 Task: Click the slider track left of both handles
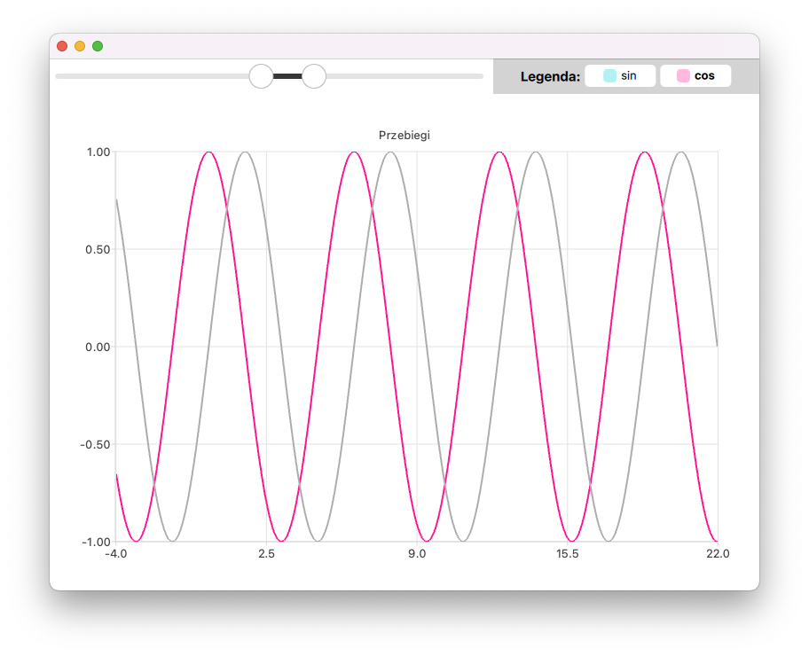[x=151, y=76]
